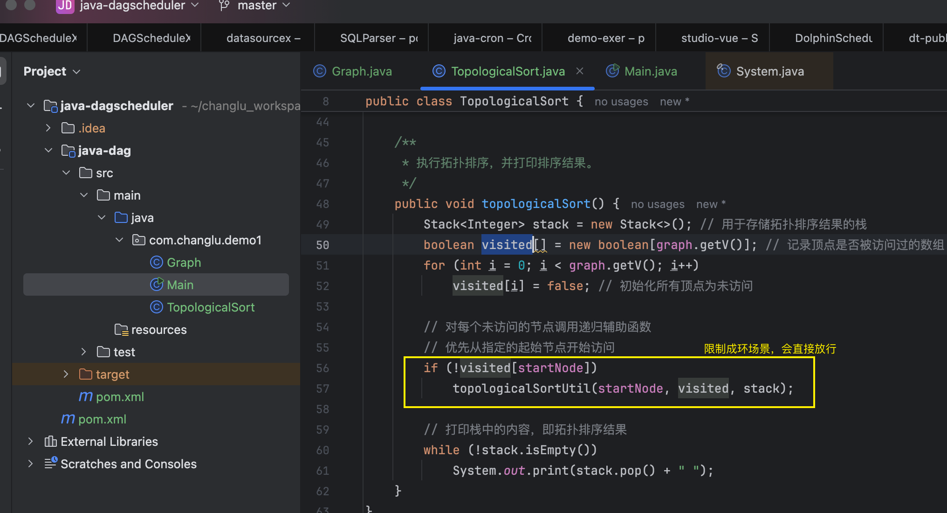Collapse the java source folder

[x=102, y=218]
